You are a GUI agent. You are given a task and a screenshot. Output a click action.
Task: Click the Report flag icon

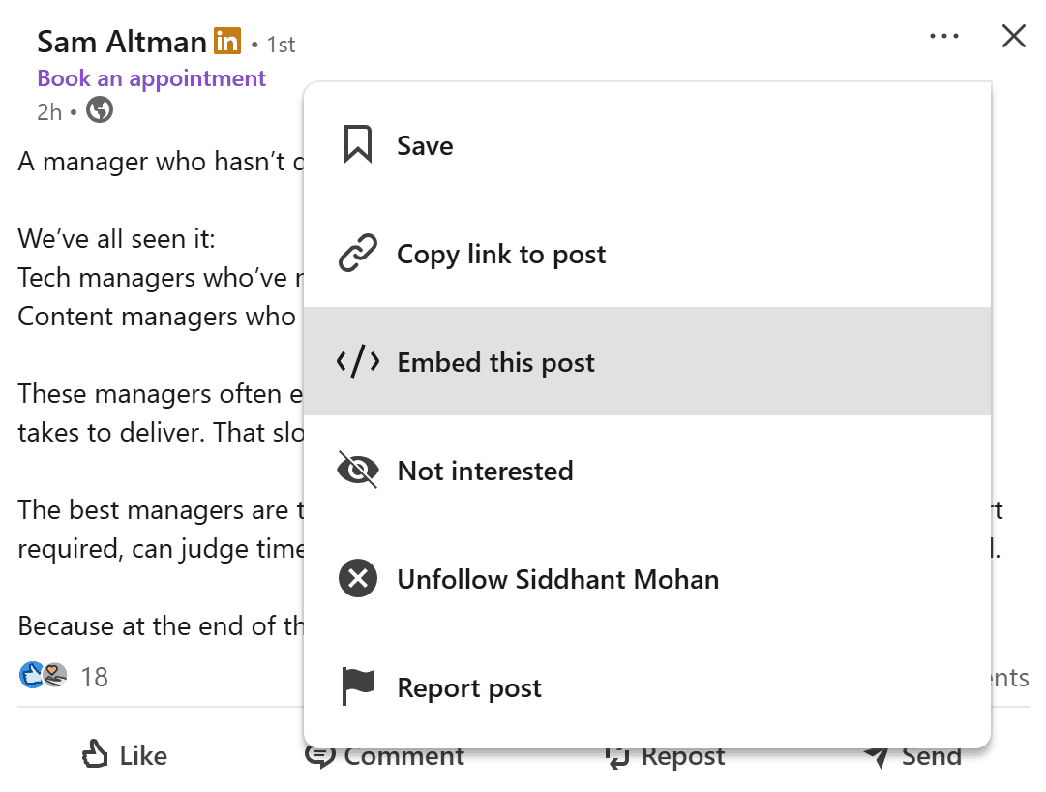[x=357, y=688]
